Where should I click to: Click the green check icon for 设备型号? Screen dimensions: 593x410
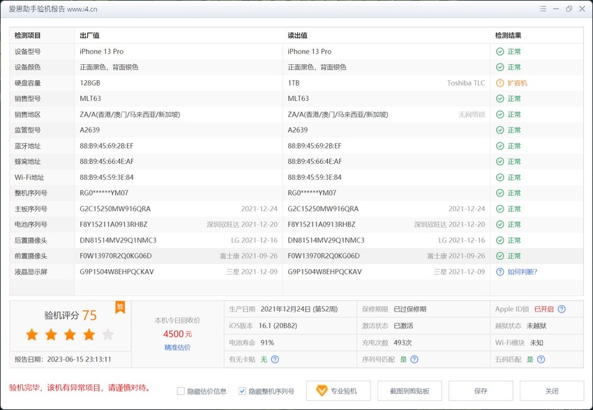(500, 52)
